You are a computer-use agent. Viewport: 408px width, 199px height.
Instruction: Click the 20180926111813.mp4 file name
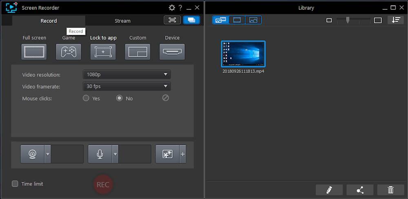pos(243,71)
